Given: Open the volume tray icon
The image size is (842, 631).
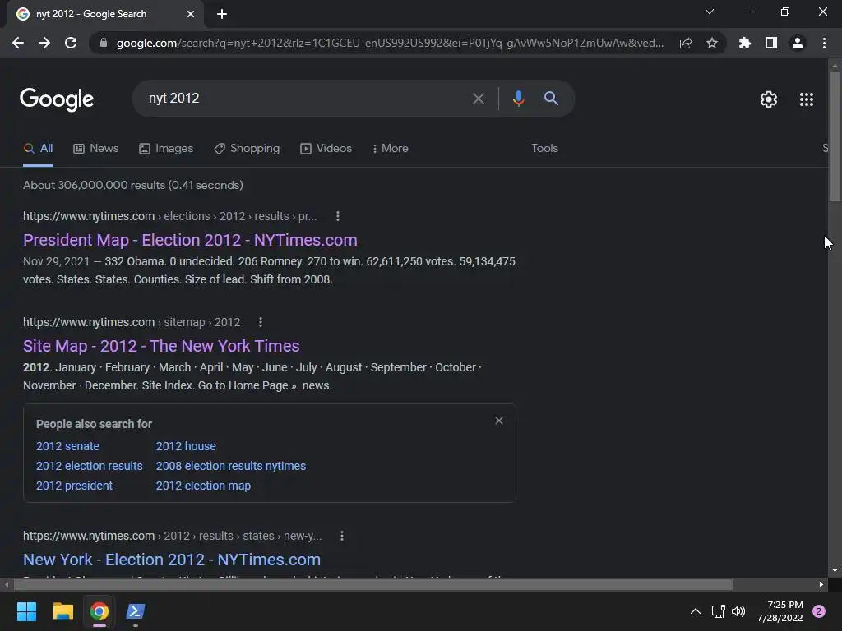Looking at the screenshot, I should (x=738, y=611).
